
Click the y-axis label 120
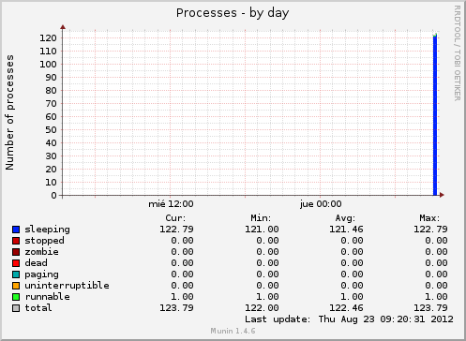coord(48,38)
